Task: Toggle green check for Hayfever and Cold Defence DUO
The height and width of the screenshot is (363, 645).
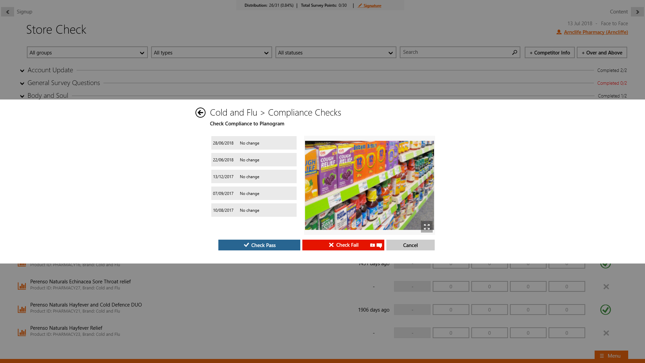Action: pos(605,310)
